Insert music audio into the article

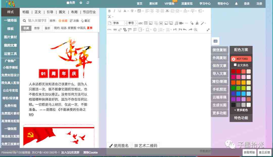[x=176, y=23]
